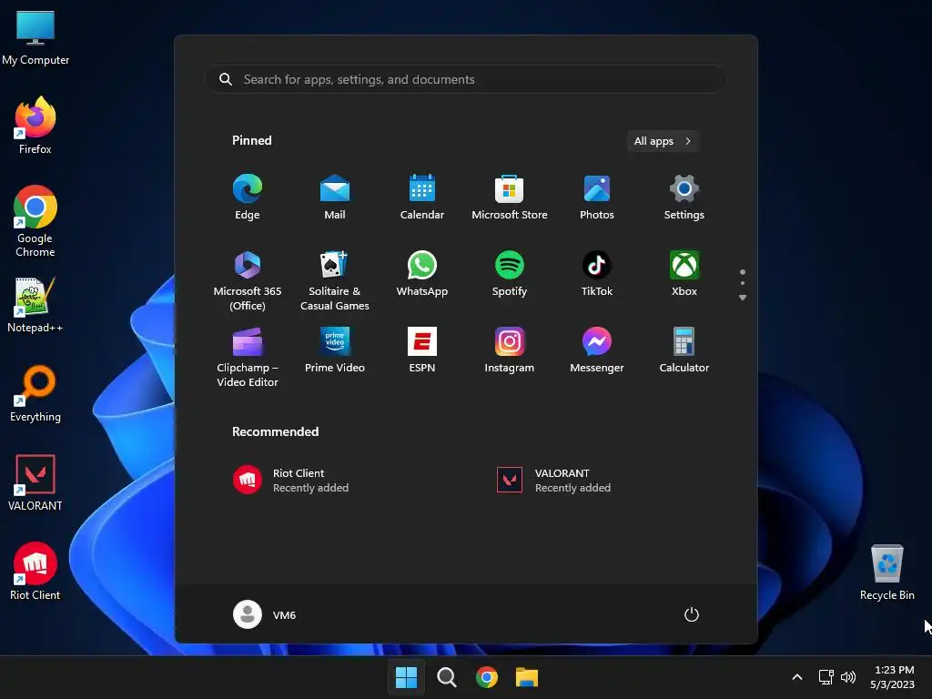The width and height of the screenshot is (932, 699).
Task: Open taskbar Search
Action: pos(446,677)
